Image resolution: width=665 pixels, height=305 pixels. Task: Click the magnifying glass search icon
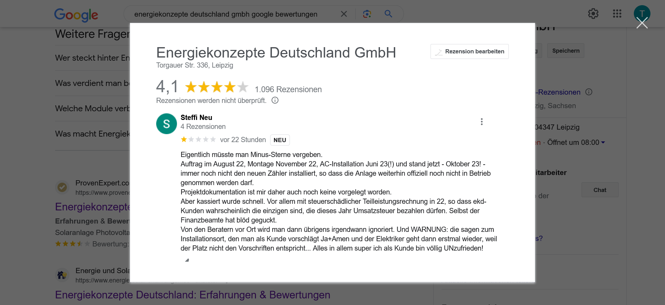388,14
